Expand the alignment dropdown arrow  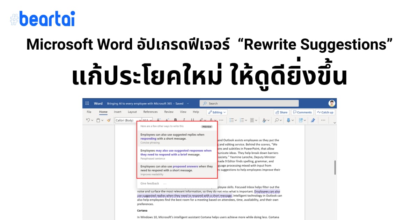click(256, 120)
